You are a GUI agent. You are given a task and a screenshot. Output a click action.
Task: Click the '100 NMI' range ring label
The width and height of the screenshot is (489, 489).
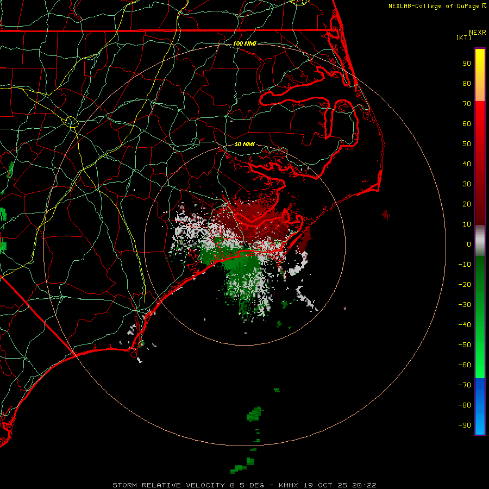pyautogui.click(x=244, y=43)
